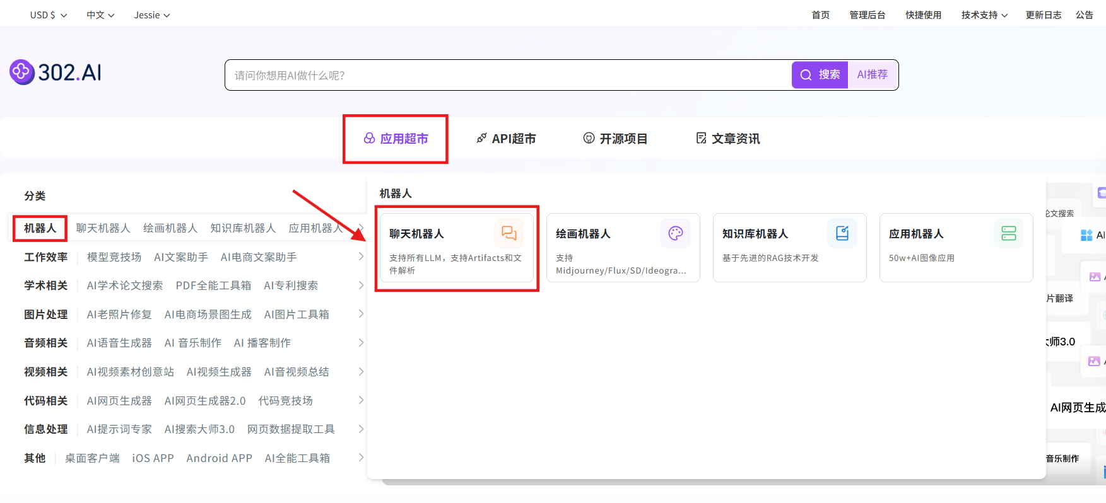Open AI网页生成器2.0 link

tap(205, 401)
